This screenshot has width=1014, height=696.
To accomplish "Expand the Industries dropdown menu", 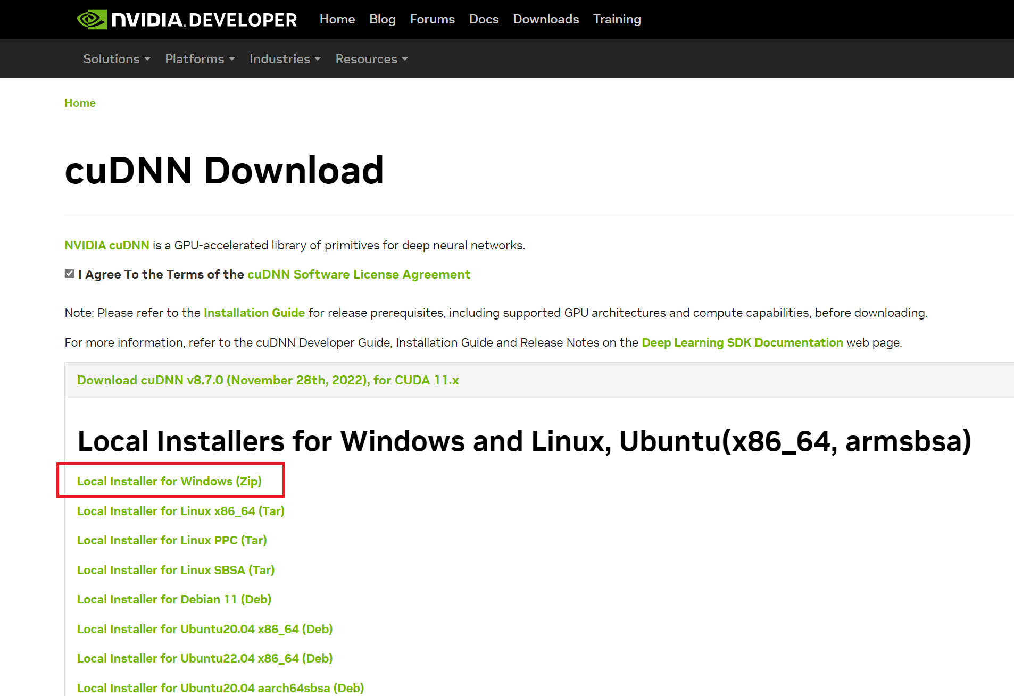I will (285, 58).
